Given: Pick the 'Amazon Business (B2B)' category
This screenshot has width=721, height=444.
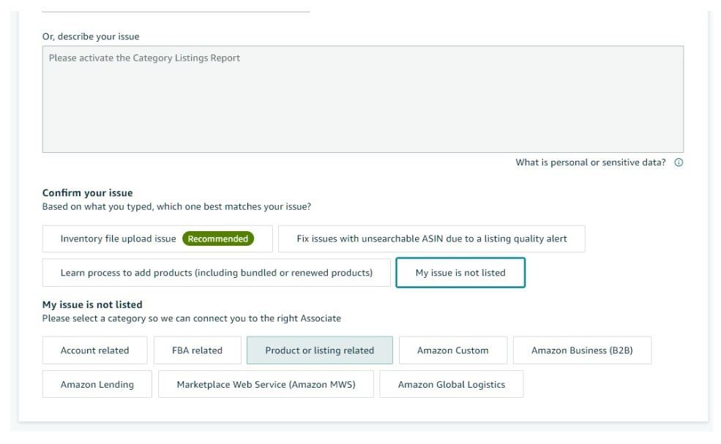Looking at the screenshot, I should tap(582, 350).
